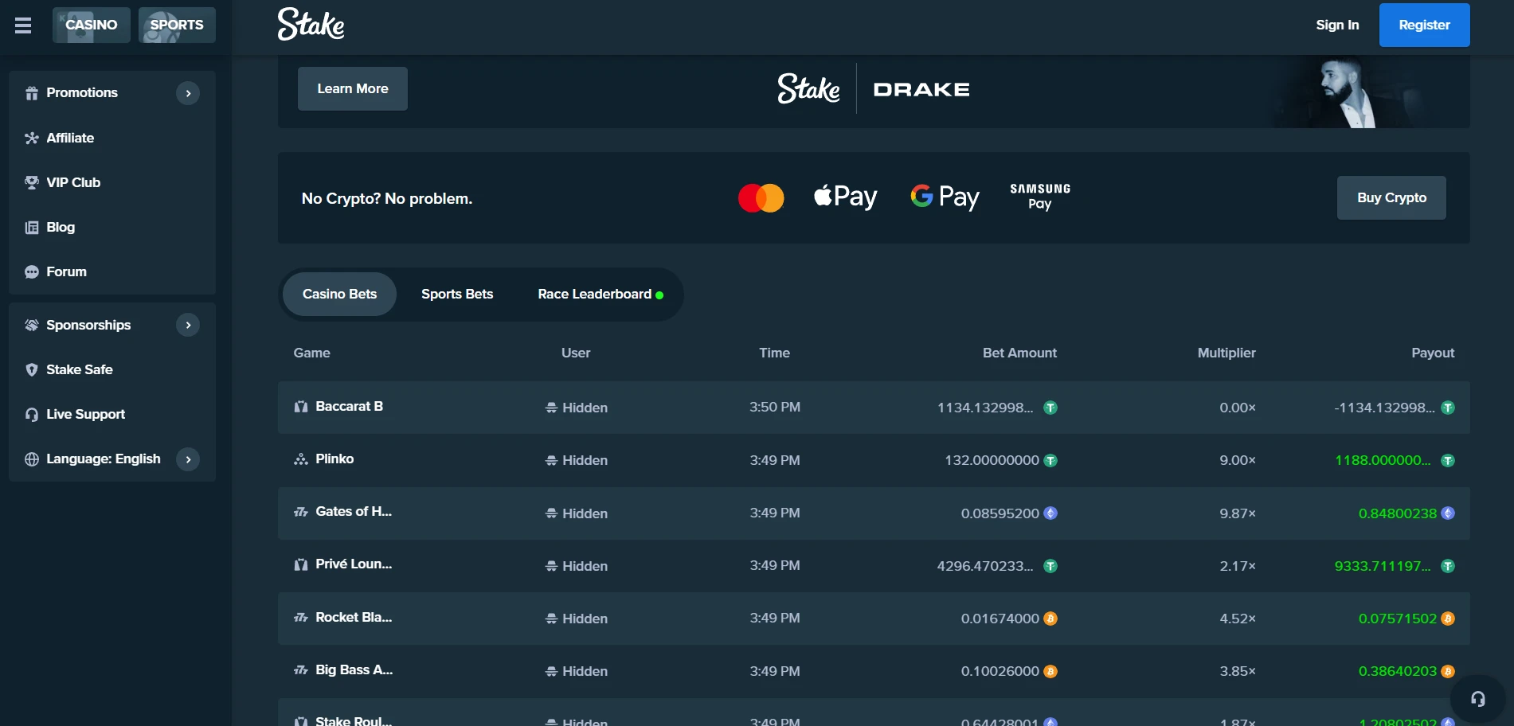
Task: Click the Big Bass A... slot icon
Action: [301, 670]
